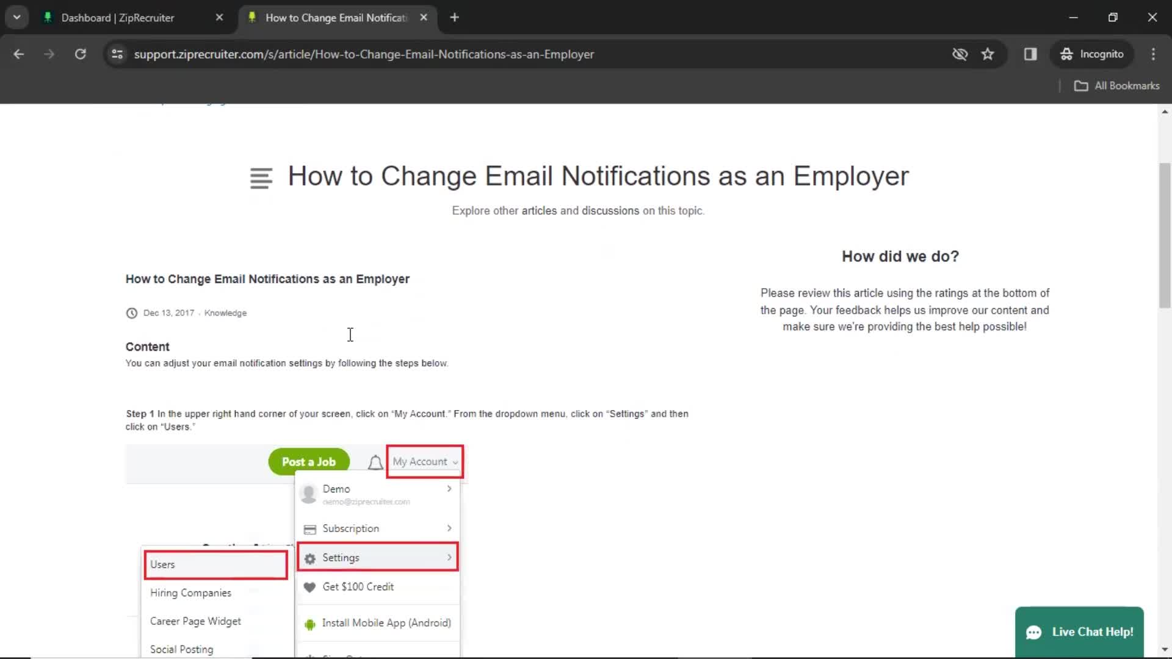
Task: Click the page vertical scrollbar thumb
Action: (1165, 236)
